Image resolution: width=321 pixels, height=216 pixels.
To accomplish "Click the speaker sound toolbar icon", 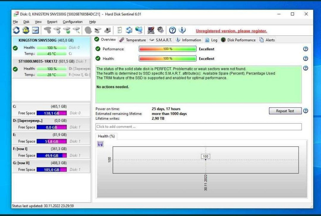I will pyautogui.click(x=160, y=30).
